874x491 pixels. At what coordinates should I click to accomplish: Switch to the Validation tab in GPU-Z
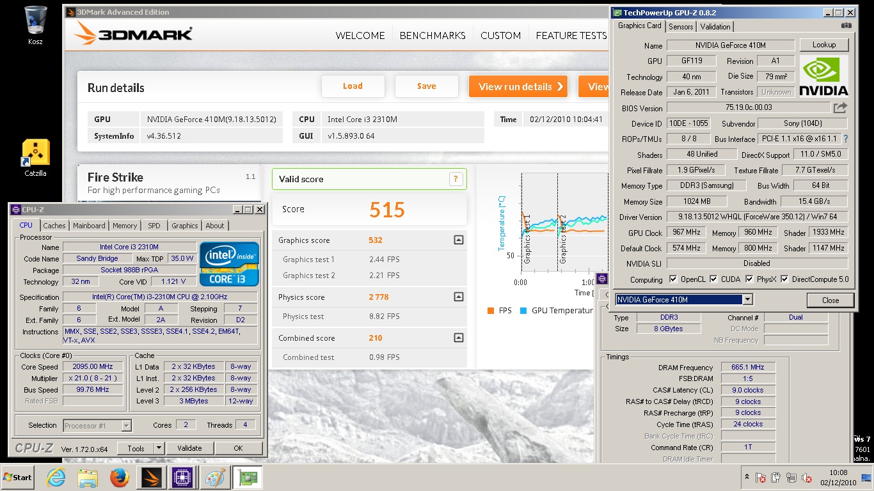click(715, 26)
